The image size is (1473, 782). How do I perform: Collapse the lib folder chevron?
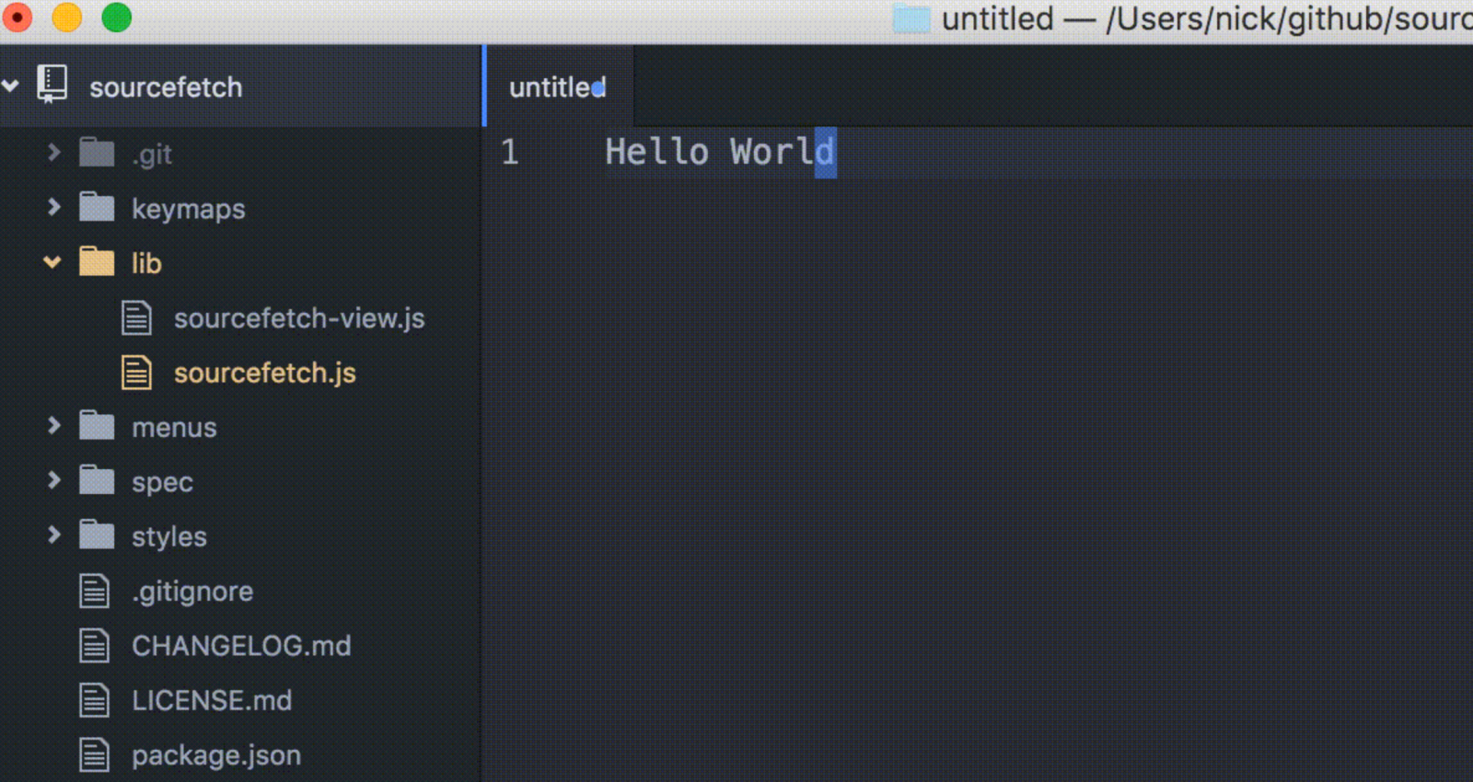pos(52,262)
